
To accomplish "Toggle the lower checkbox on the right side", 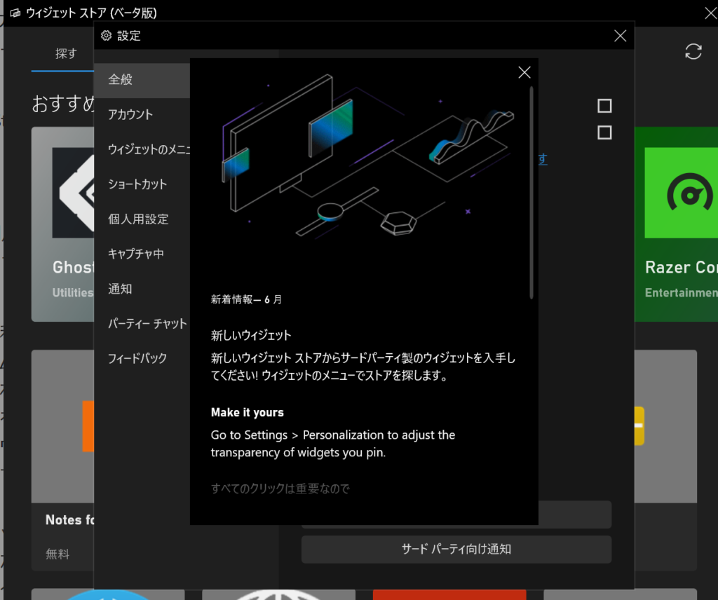I will click(604, 132).
